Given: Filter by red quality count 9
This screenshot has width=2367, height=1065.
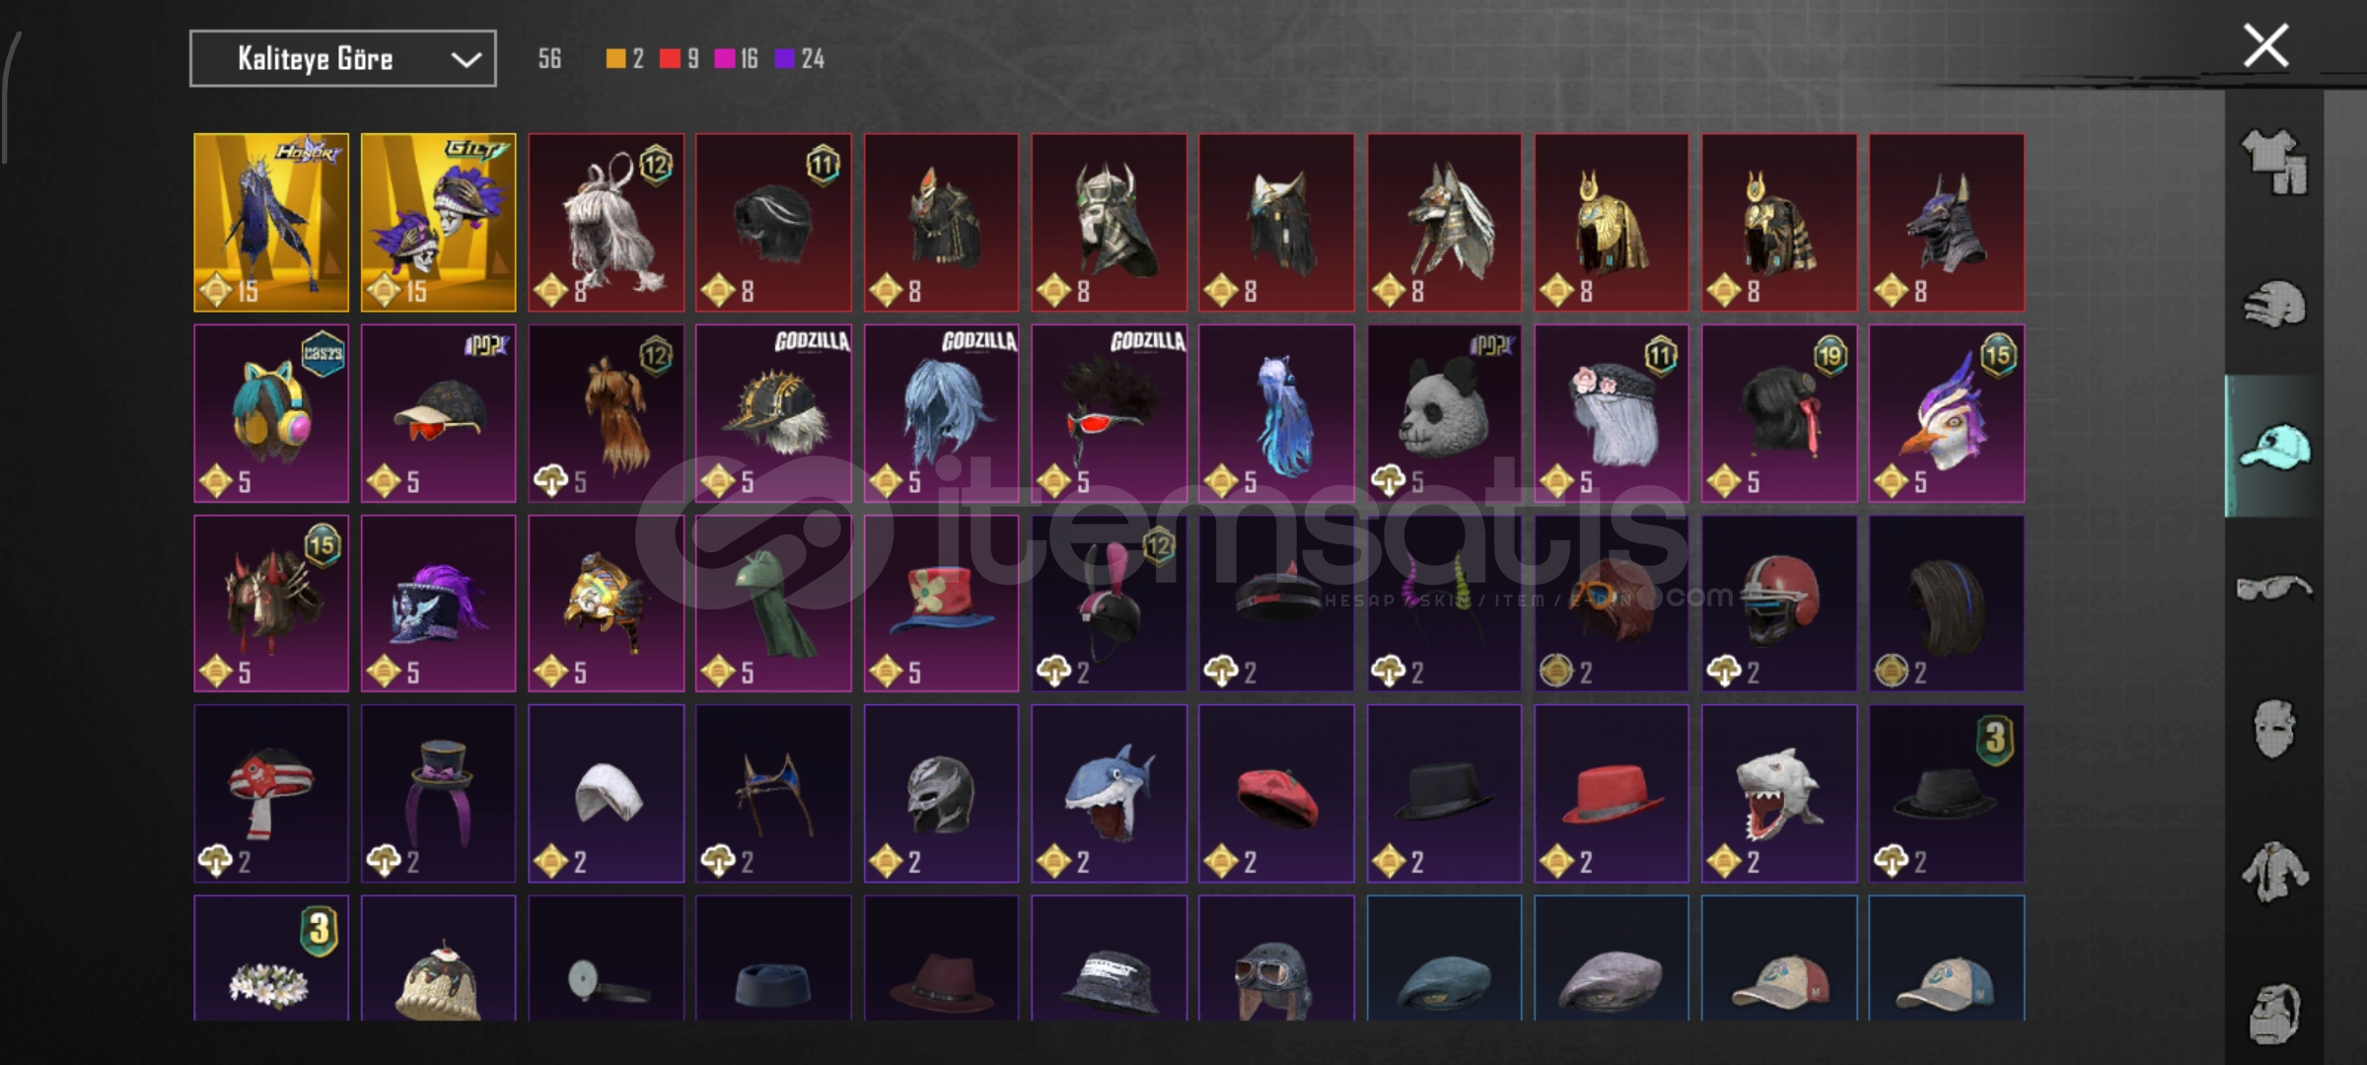Looking at the screenshot, I should pyautogui.click(x=680, y=59).
